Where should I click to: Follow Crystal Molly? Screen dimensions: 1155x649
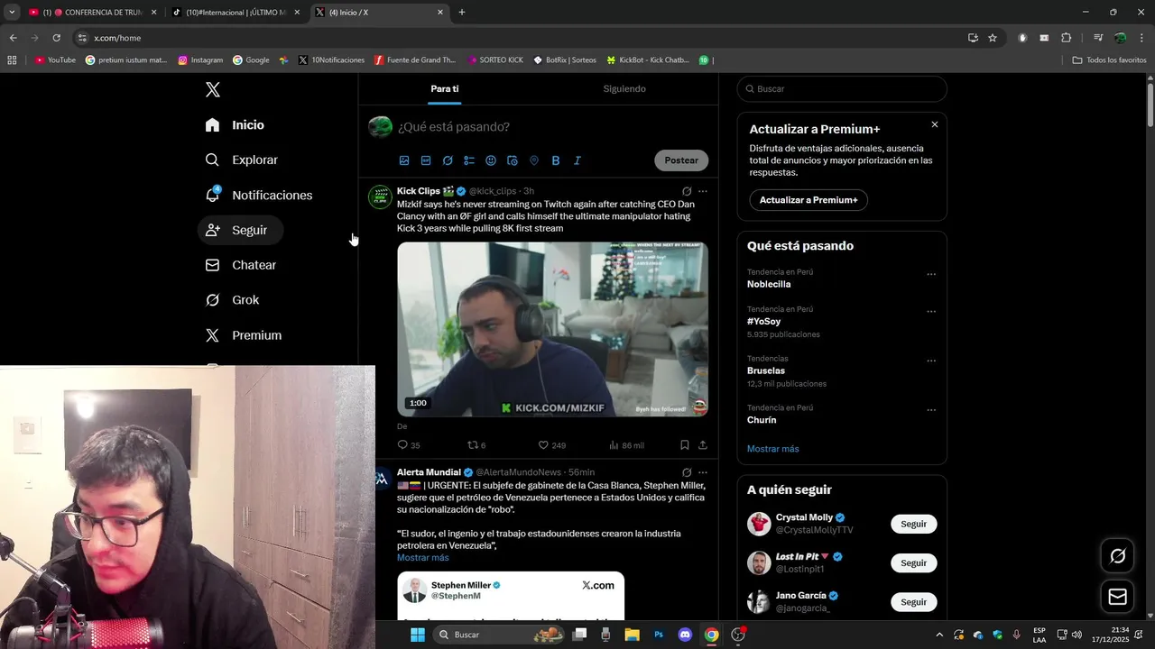913,524
